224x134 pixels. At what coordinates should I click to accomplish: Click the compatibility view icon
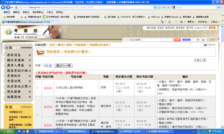(159, 7)
